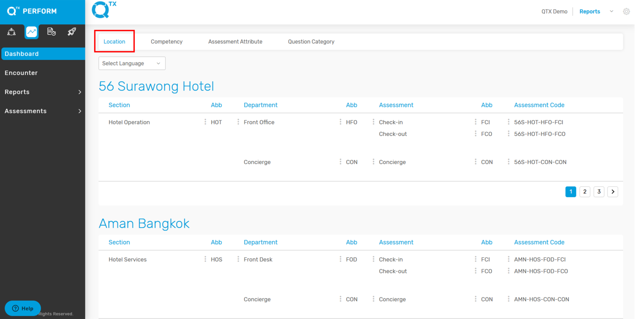Switch to the Competency tab

point(166,42)
